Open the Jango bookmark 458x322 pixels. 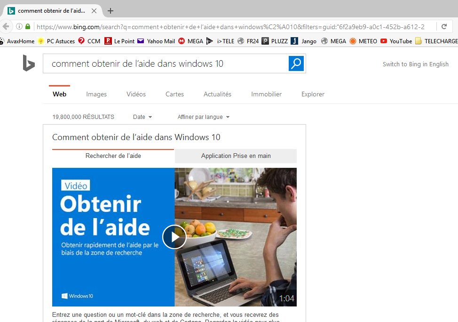pos(304,41)
